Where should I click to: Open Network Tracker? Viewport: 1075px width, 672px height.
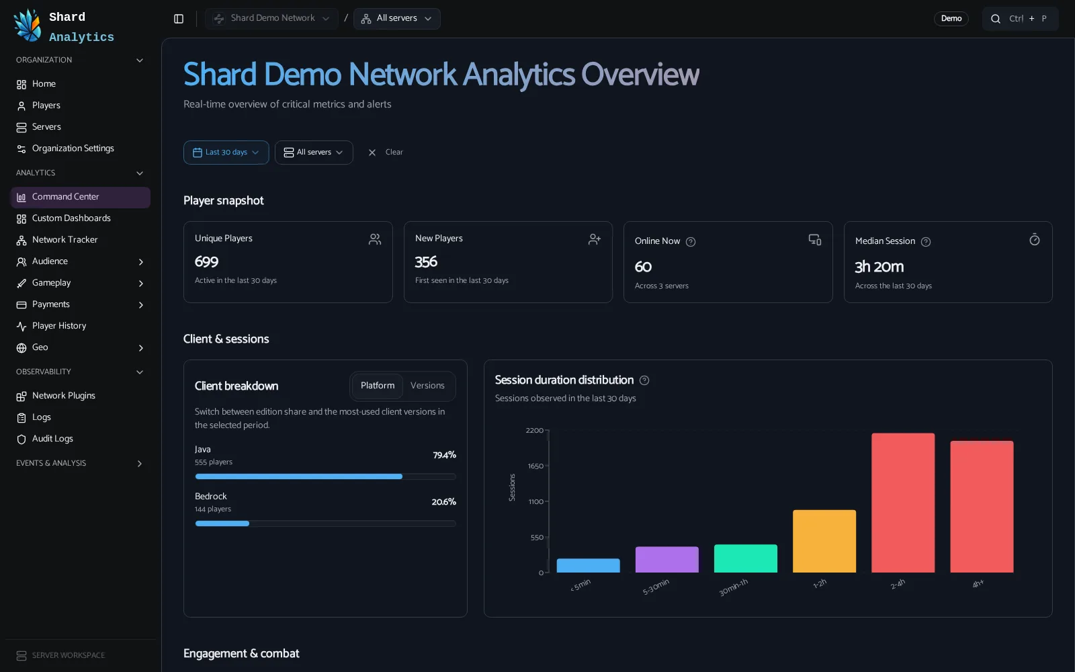click(81, 240)
